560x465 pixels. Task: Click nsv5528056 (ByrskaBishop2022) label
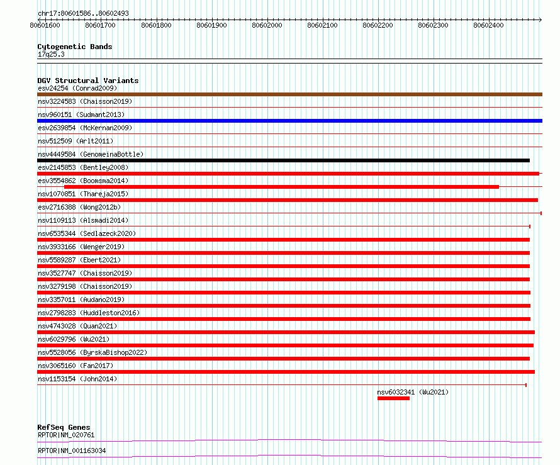tap(92, 352)
